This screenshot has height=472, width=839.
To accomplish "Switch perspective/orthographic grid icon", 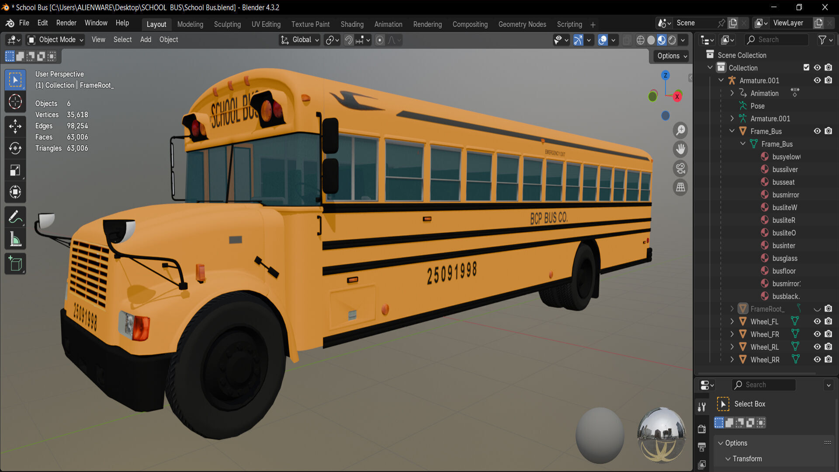I will [x=680, y=187].
